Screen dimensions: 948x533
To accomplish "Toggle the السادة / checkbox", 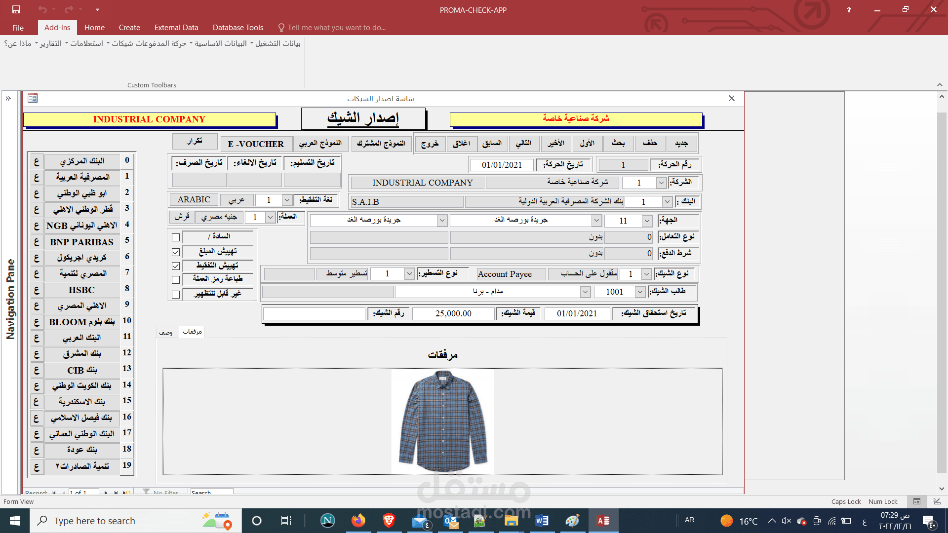I will coord(176,237).
